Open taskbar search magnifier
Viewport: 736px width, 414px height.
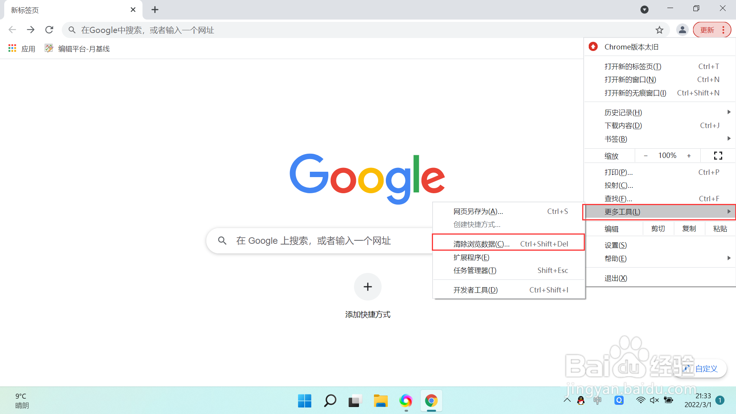pos(330,401)
